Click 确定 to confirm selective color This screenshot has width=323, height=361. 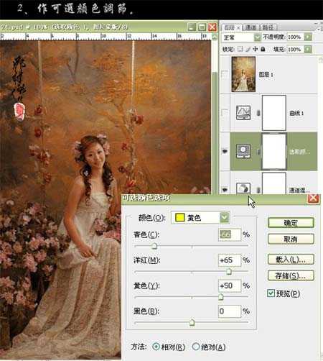[291, 223]
